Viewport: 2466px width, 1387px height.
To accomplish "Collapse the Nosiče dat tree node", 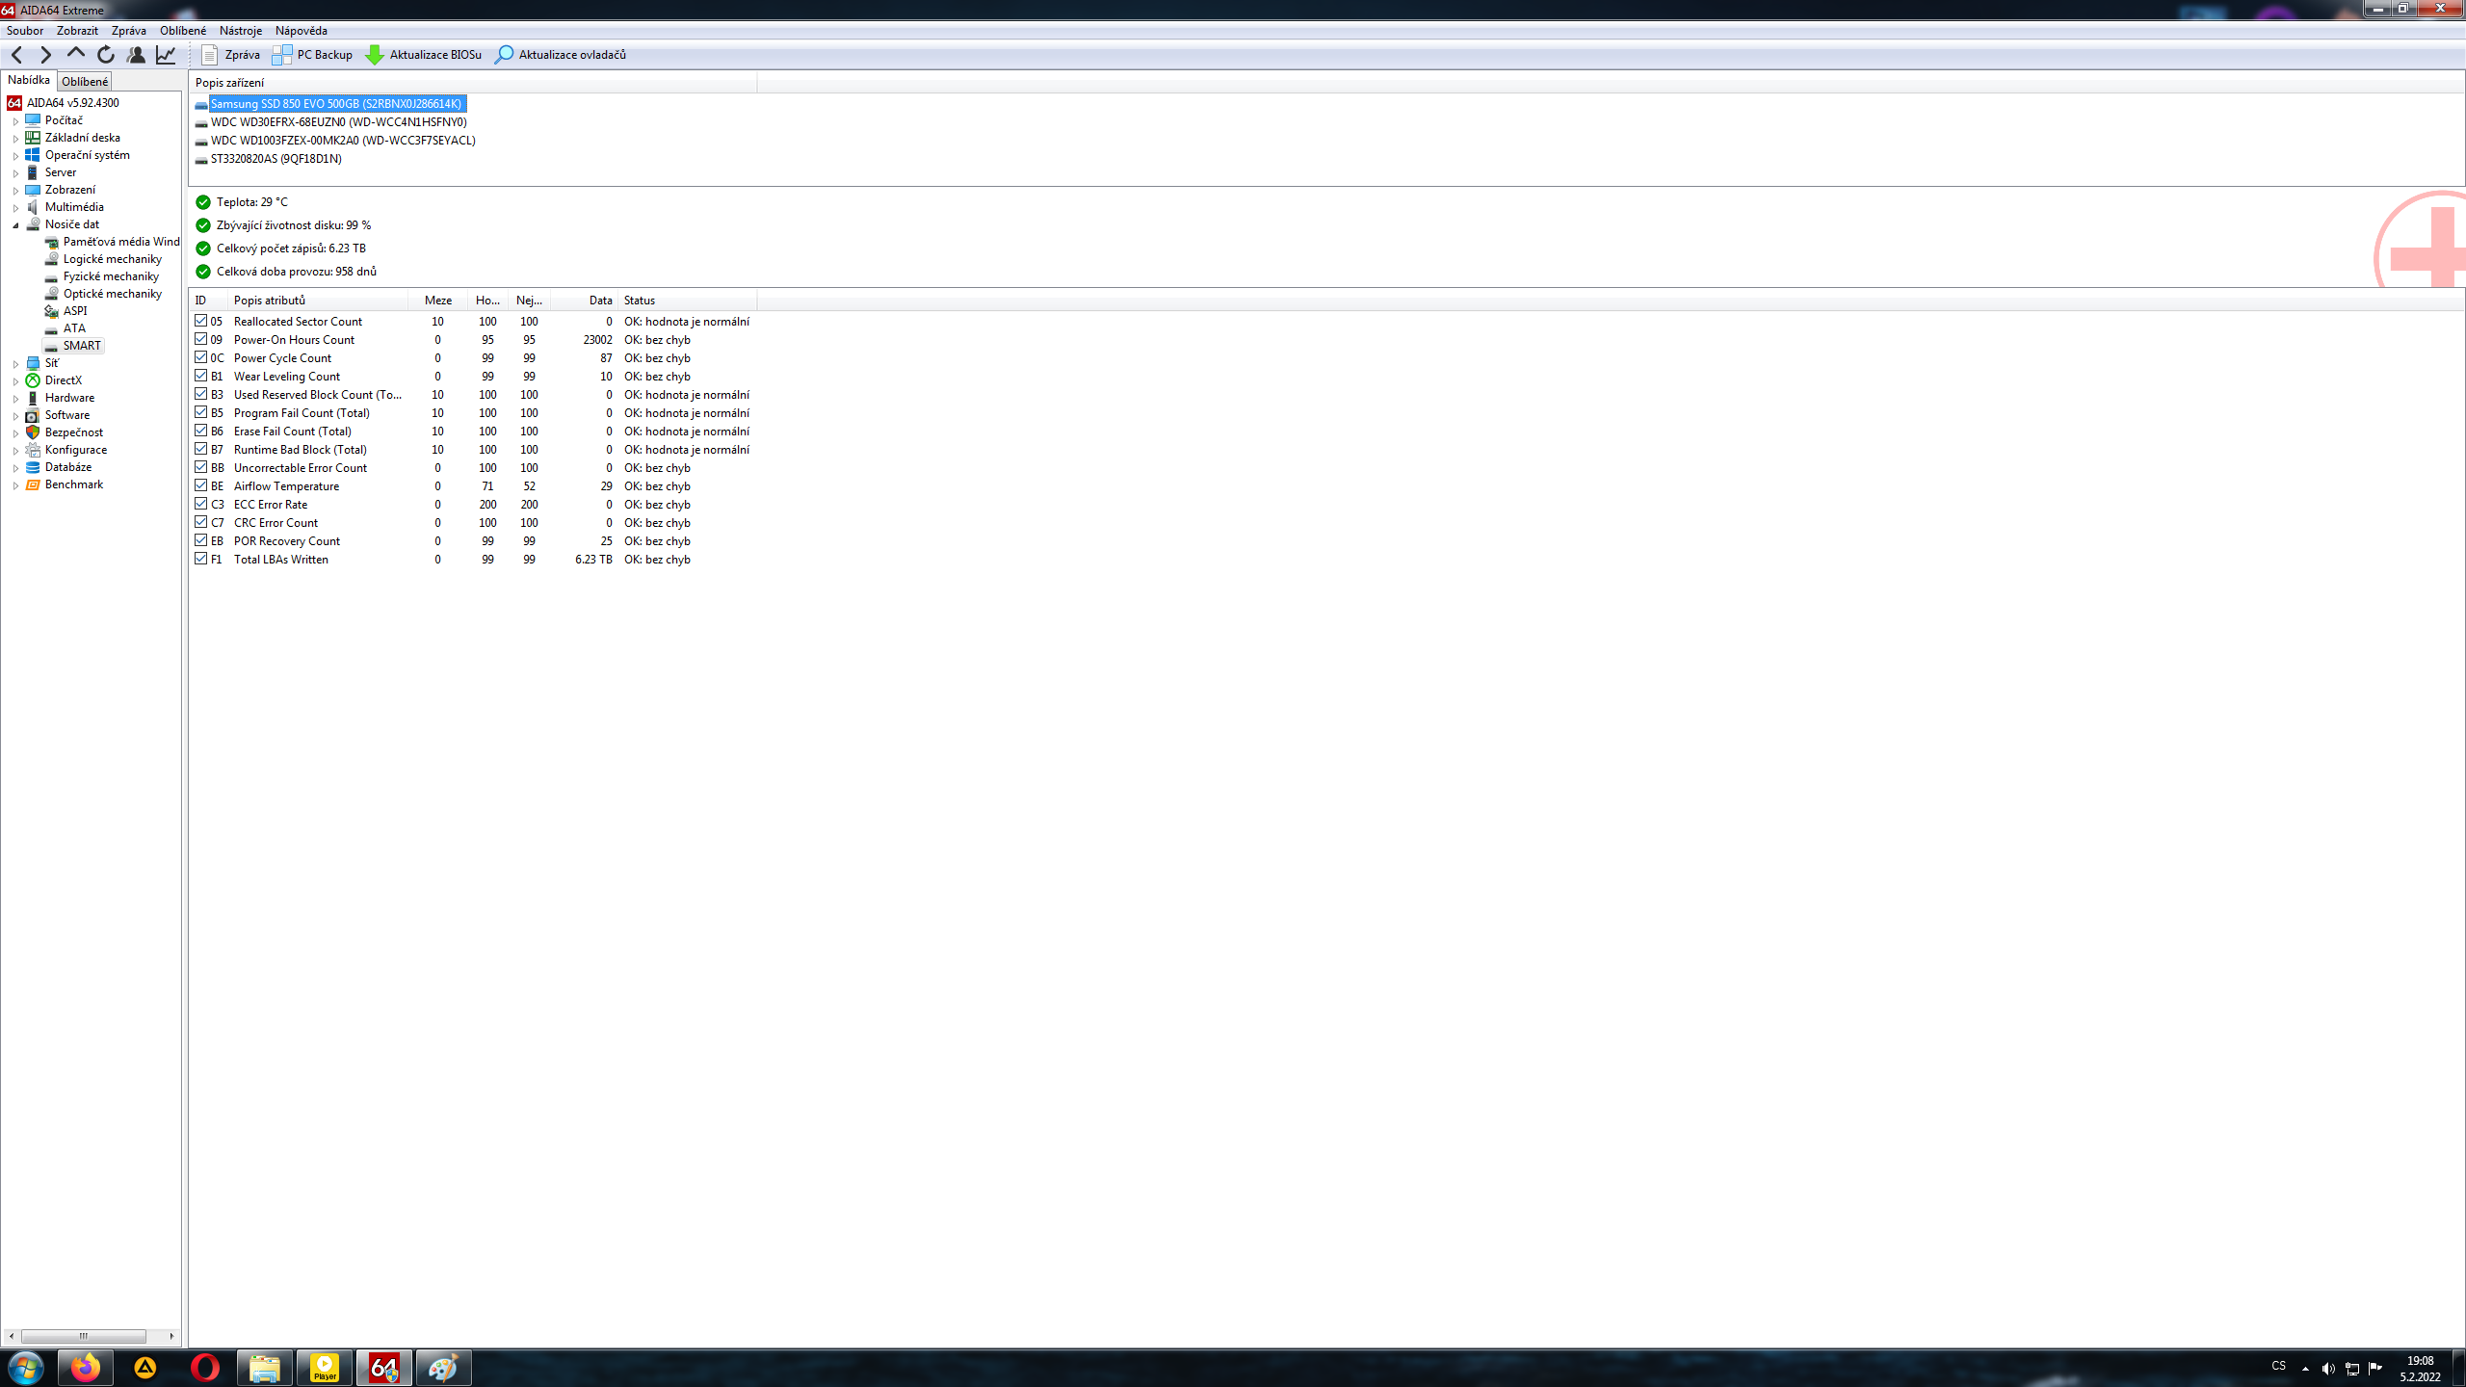I will (x=15, y=225).
